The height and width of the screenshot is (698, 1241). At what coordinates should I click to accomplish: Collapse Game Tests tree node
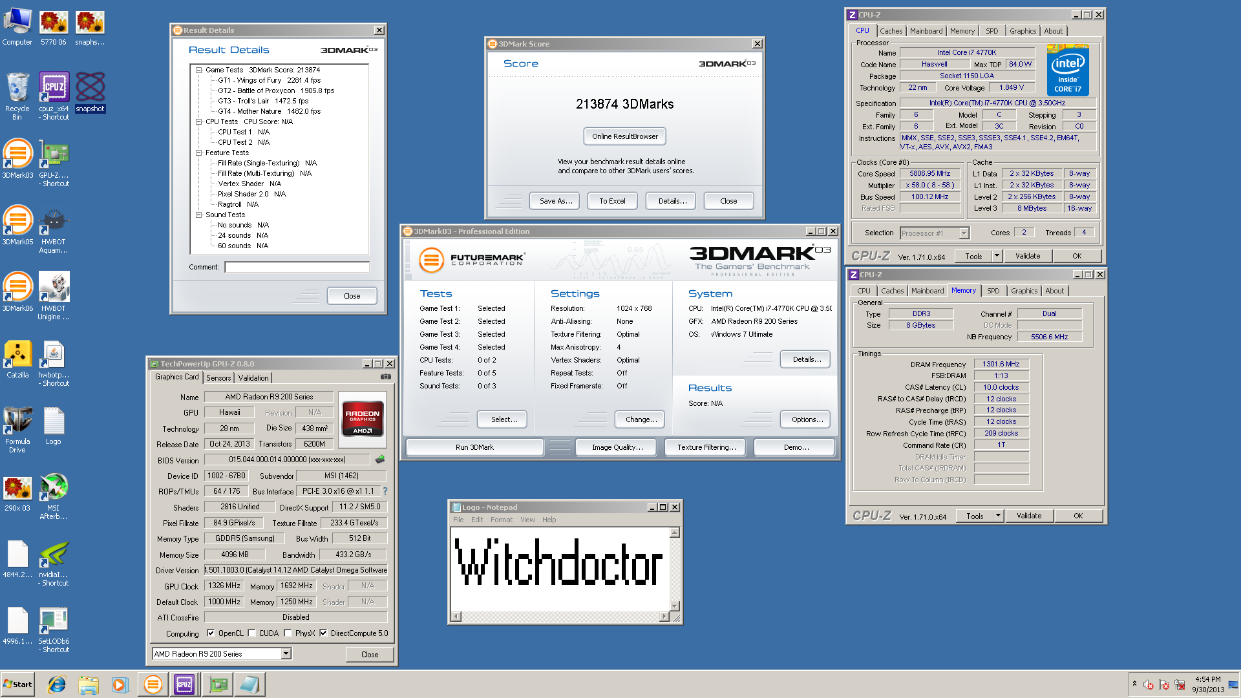click(x=199, y=70)
